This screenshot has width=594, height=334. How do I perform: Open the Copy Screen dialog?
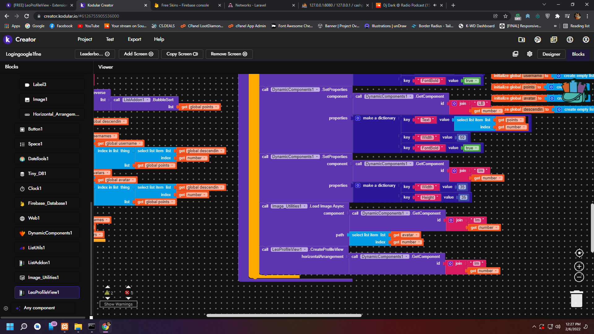pos(182,54)
